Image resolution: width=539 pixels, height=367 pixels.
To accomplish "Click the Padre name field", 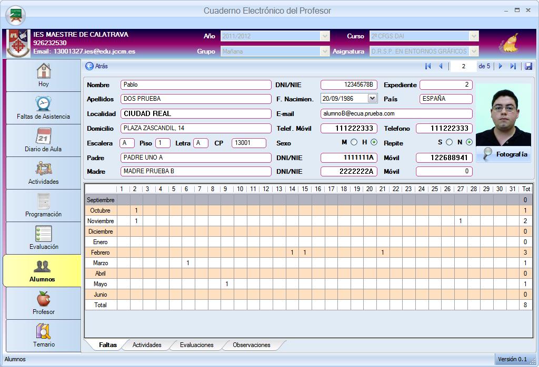I will [196, 158].
